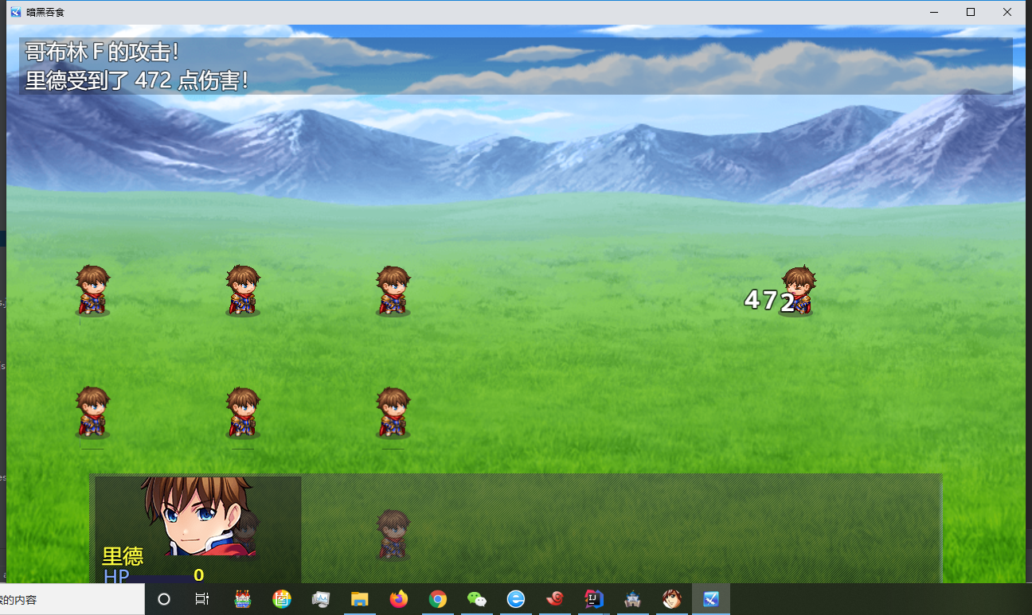Click the taskbar search box
This screenshot has width=1032, height=615.
pyautogui.click(x=72, y=599)
